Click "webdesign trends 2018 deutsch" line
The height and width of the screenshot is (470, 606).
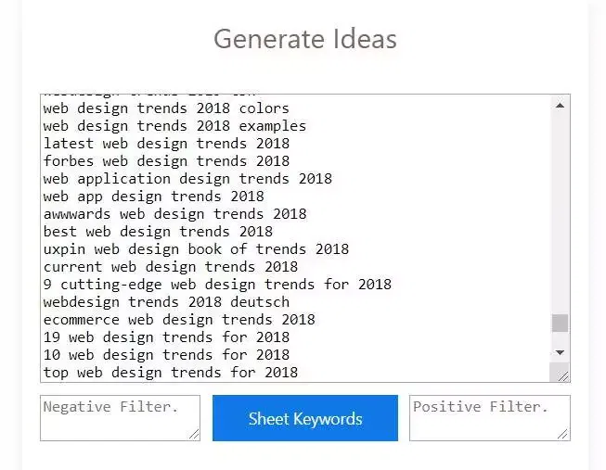[x=166, y=302]
